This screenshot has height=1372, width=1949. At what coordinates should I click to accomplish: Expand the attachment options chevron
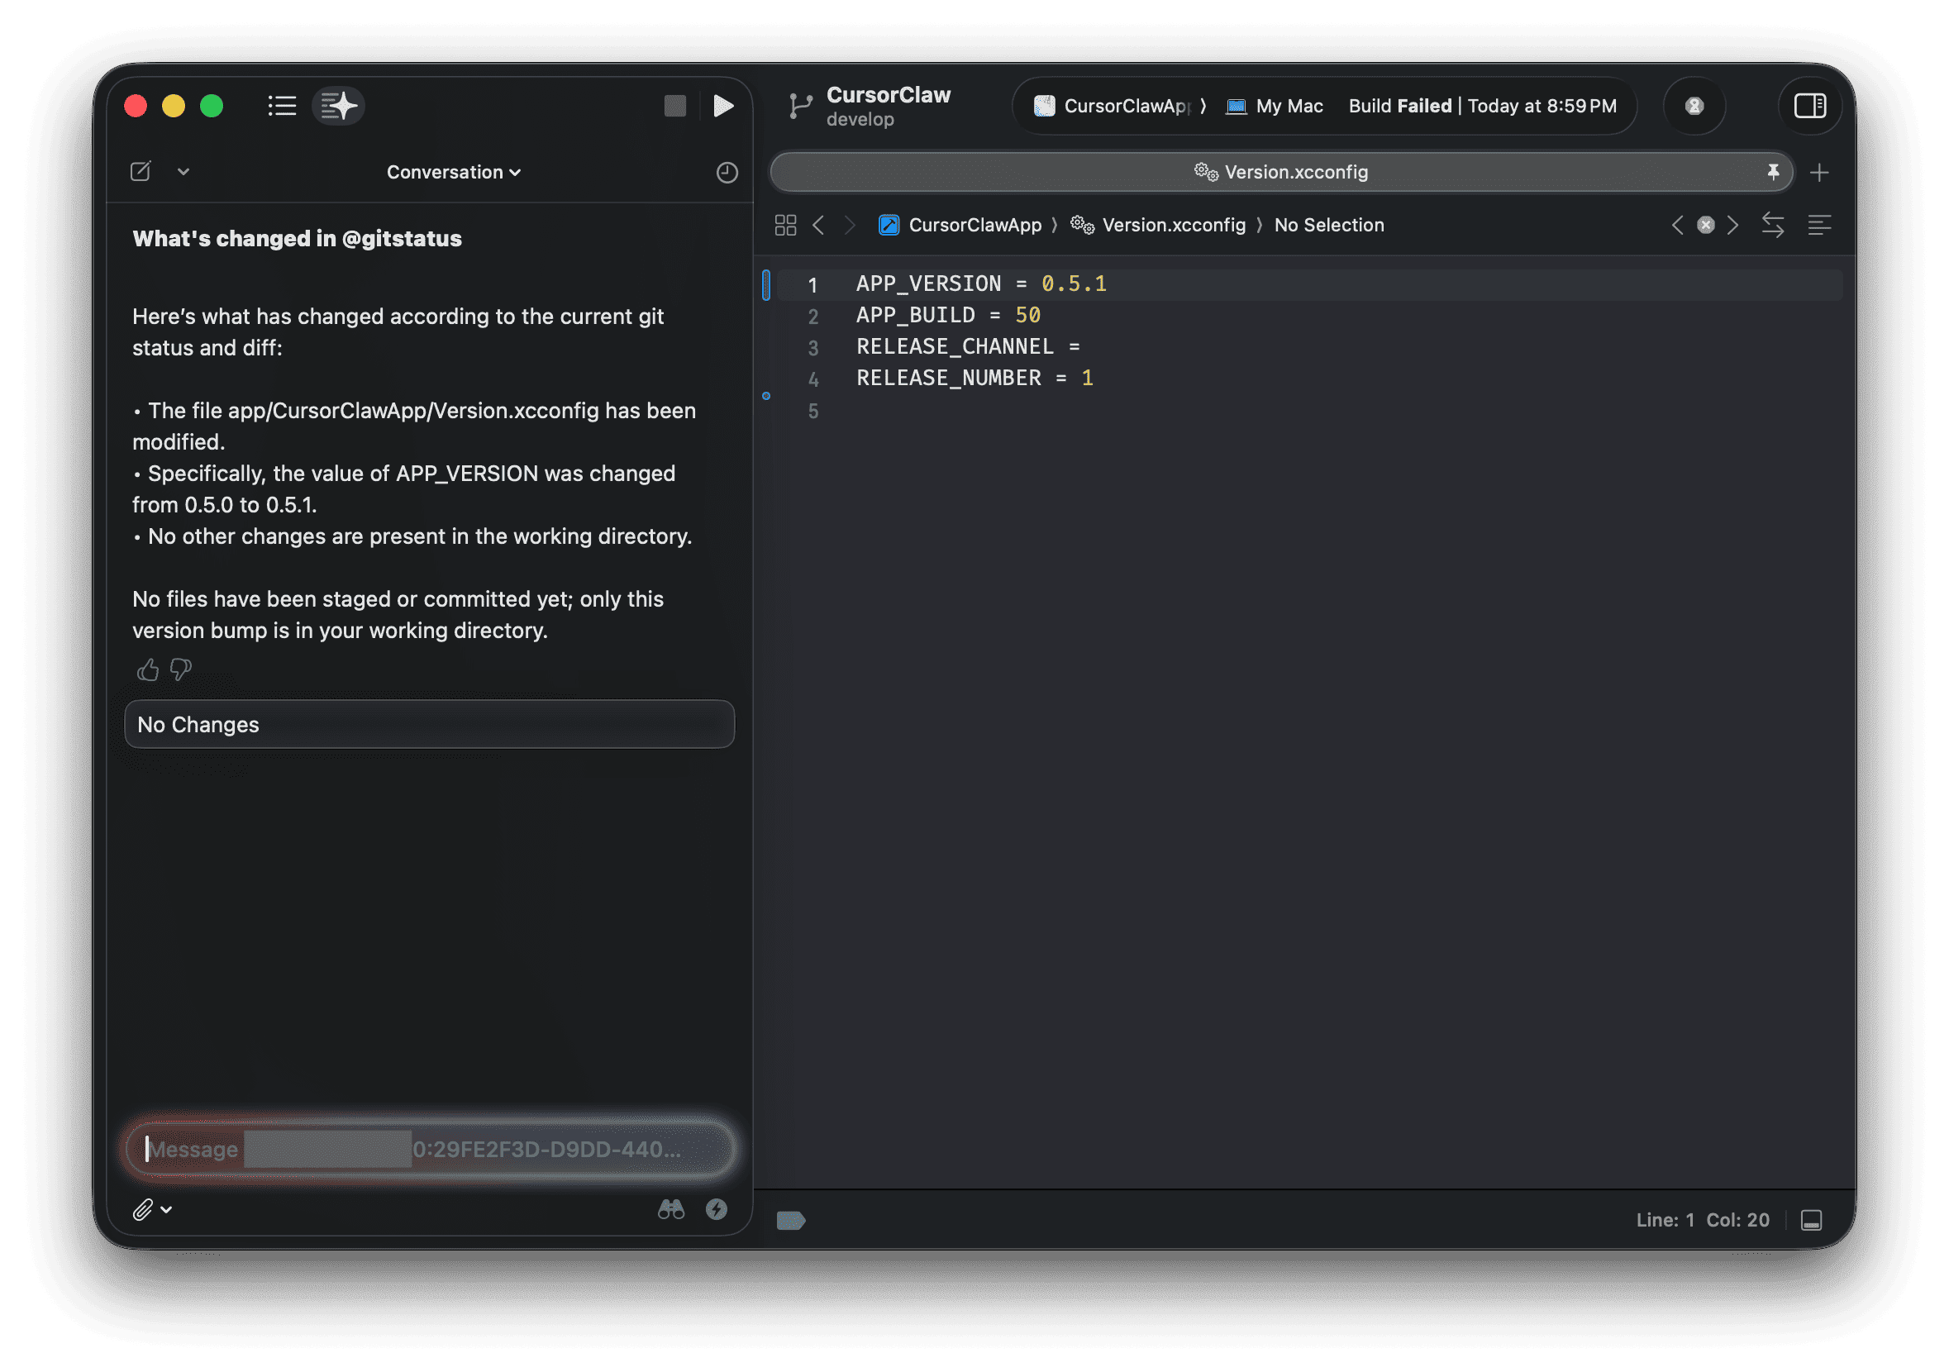[165, 1209]
